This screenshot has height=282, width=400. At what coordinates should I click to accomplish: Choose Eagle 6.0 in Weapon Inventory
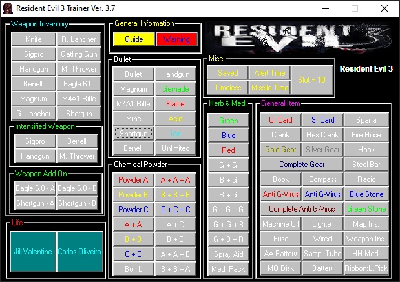[x=79, y=84]
